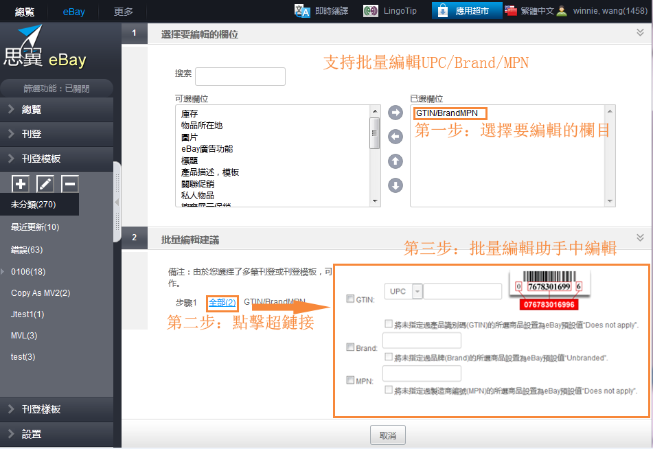Collapse the sidebar with the splitter handle
Screen dimensions: 653x449
[117, 202]
